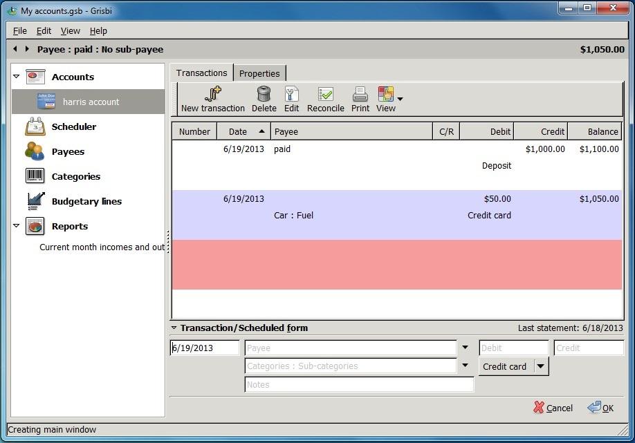Collapse the Transaction/Scheduled form section
The height and width of the screenshot is (443, 635).
tap(174, 328)
